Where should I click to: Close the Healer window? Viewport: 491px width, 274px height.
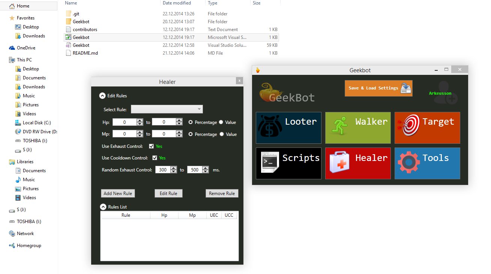pos(239,81)
